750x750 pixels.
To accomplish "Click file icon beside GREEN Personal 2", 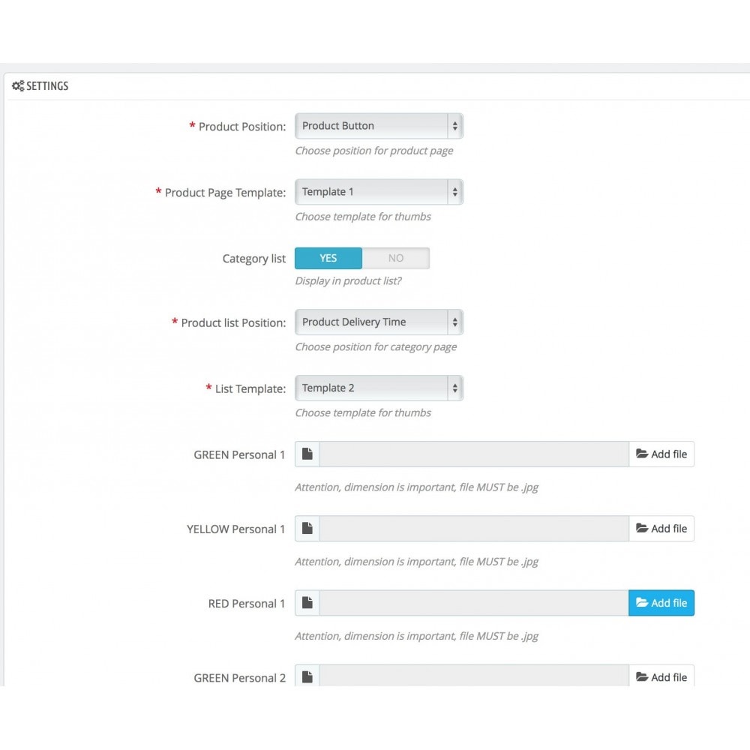I will click(x=307, y=676).
